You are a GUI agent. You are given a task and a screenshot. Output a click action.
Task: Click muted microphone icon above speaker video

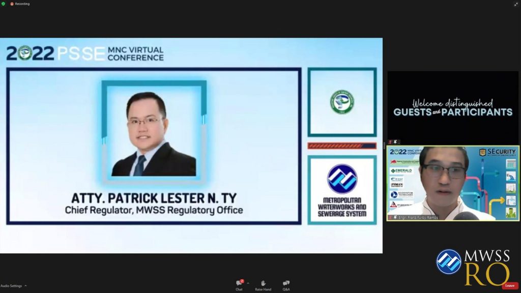pos(390,142)
